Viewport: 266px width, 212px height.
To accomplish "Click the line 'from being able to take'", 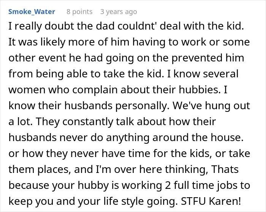I will pos(123,74).
